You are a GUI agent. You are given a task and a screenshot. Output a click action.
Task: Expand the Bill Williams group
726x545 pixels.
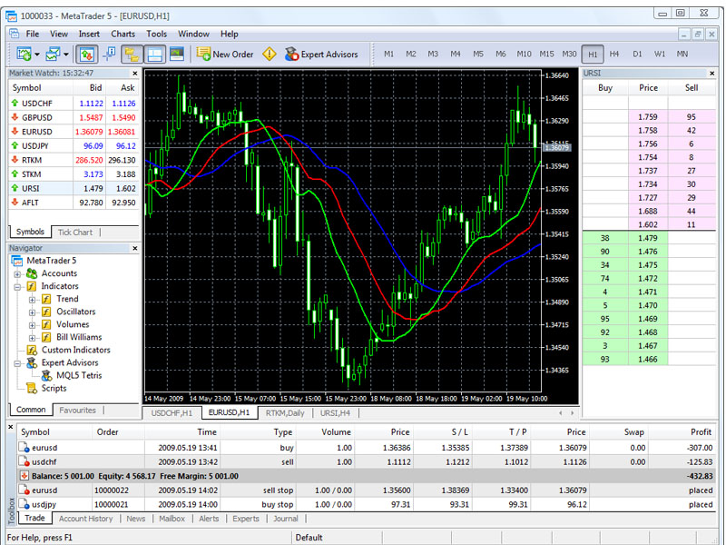click(x=32, y=338)
